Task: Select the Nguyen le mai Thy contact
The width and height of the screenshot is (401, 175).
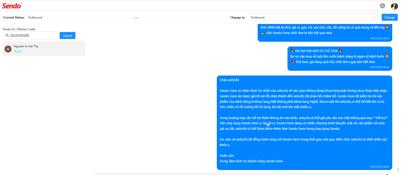Action: [x=44, y=48]
